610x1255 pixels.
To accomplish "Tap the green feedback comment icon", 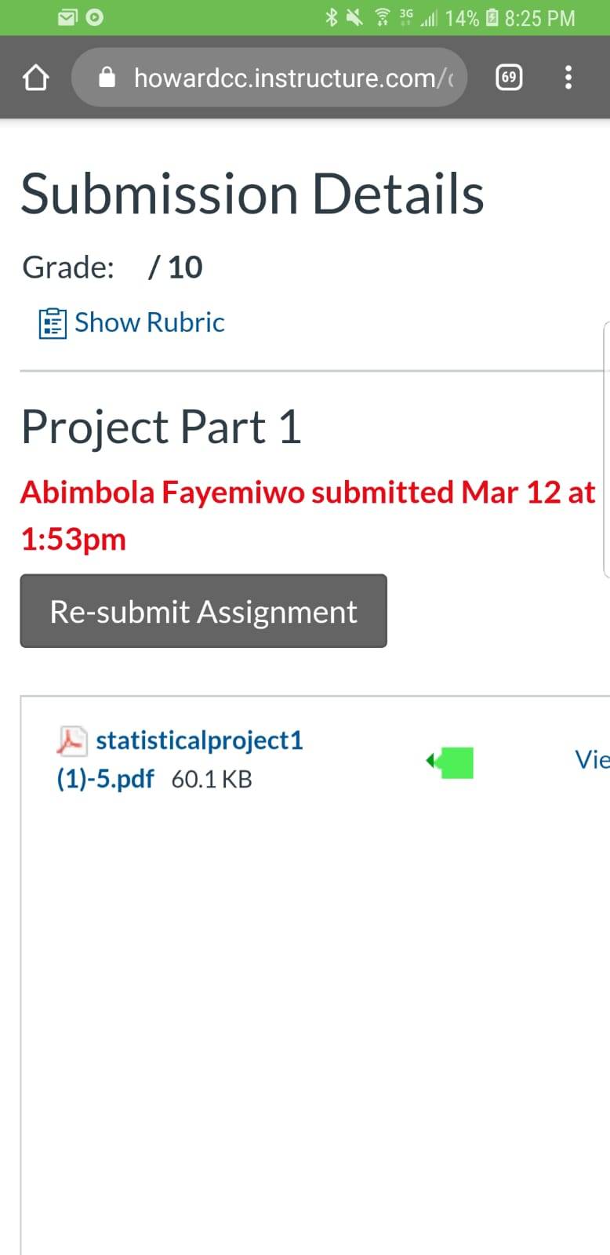I will point(450,762).
